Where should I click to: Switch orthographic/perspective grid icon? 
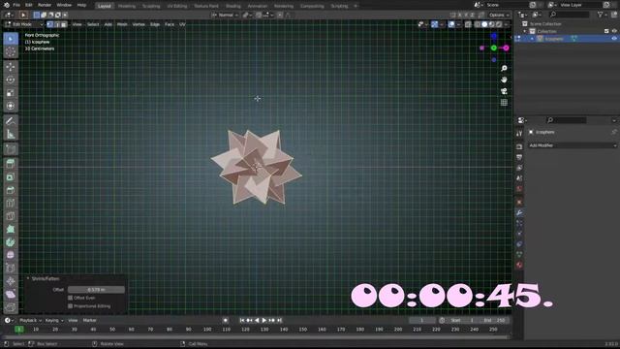point(504,103)
